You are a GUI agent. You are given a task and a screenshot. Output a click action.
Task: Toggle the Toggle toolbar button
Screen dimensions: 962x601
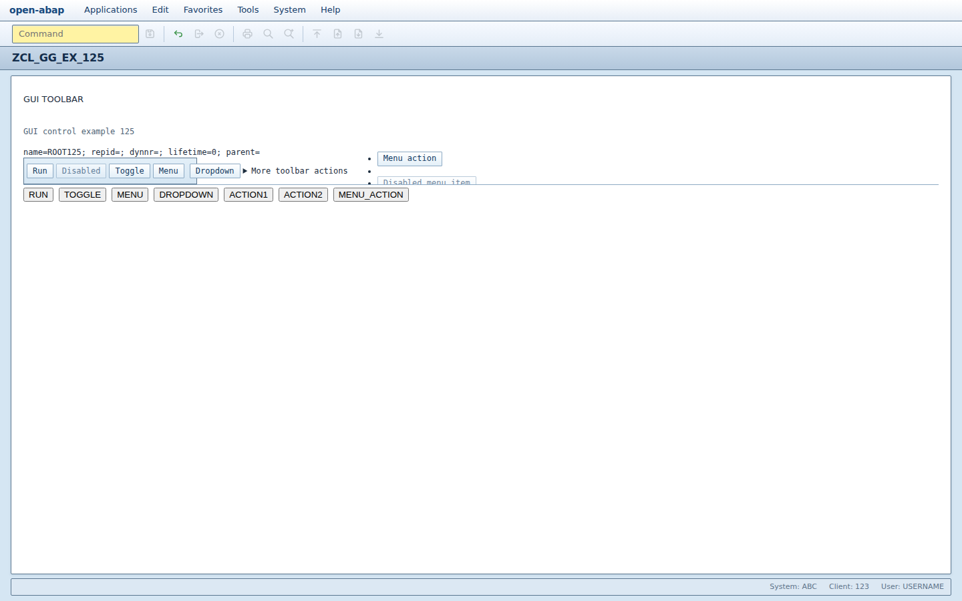(x=130, y=171)
